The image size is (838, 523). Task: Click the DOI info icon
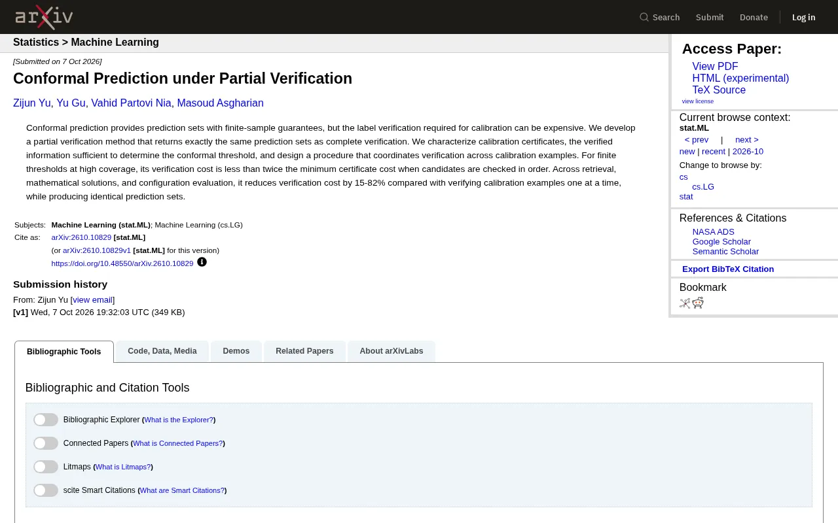tap(202, 262)
